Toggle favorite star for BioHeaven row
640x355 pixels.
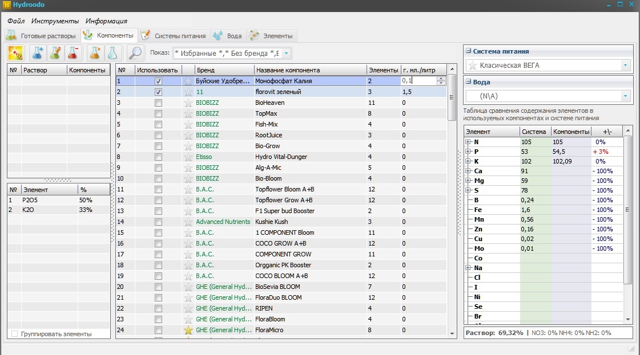[x=188, y=103]
